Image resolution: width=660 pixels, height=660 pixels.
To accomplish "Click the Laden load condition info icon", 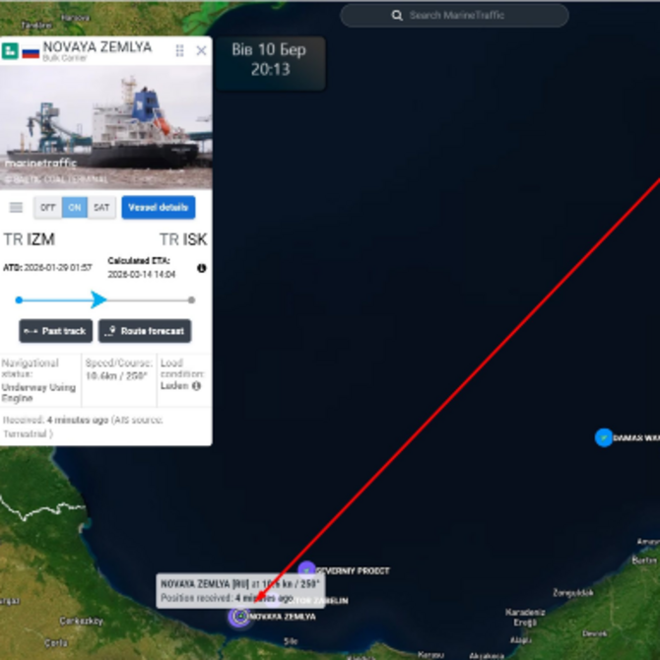I will click(196, 385).
